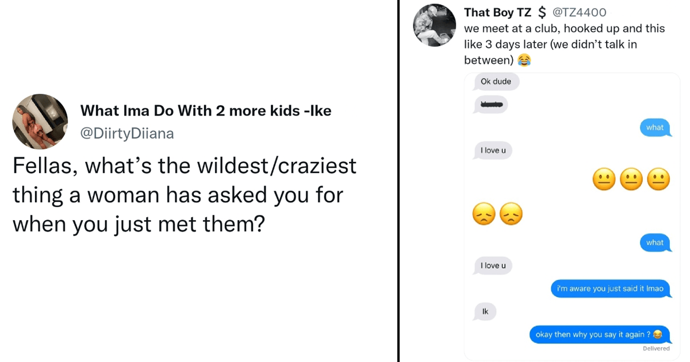690x362 pixels.
Task: Click the 'i'm aware you just said it' bubble
Action: click(611, 288)
